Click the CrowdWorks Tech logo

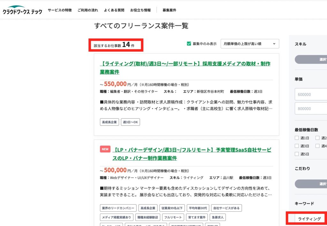coord(22,10)
